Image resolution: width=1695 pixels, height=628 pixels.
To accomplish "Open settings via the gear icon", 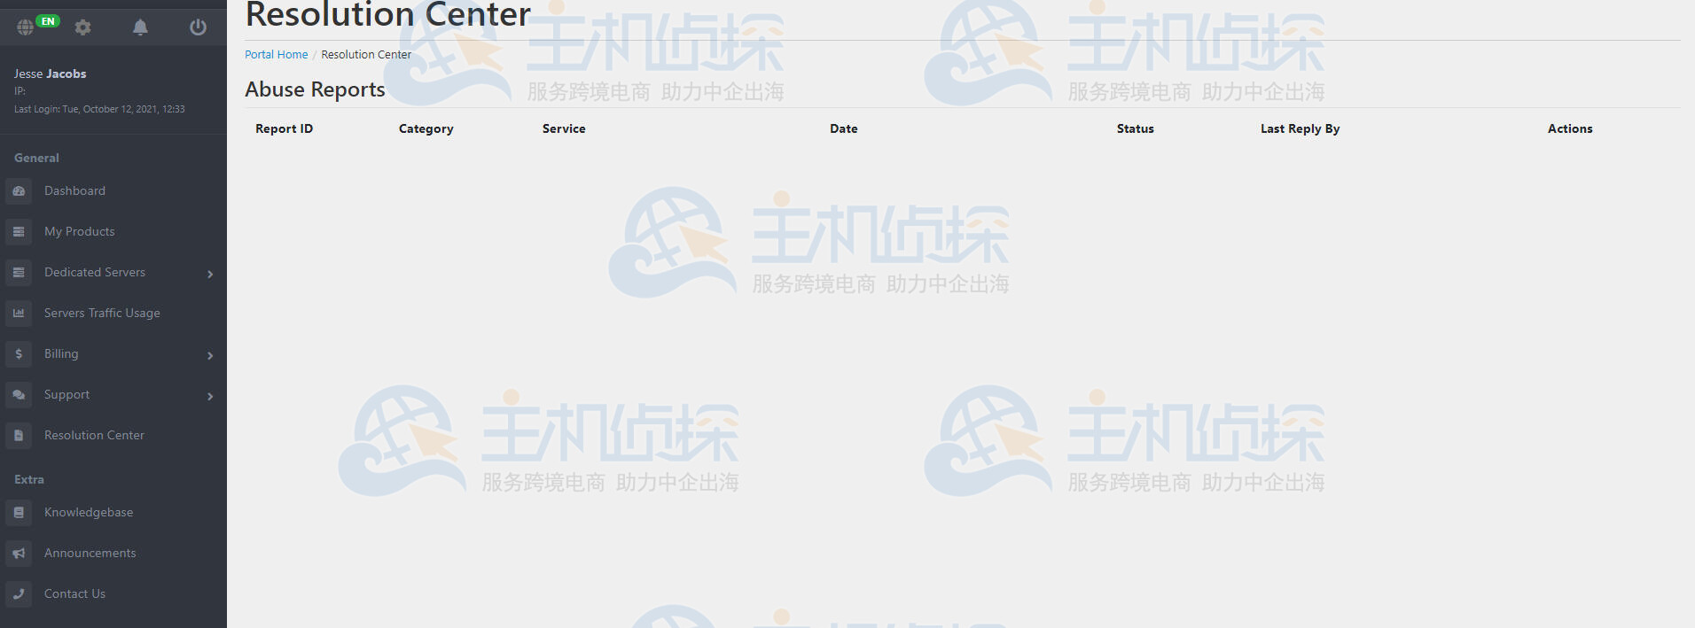I will (83, 27).
